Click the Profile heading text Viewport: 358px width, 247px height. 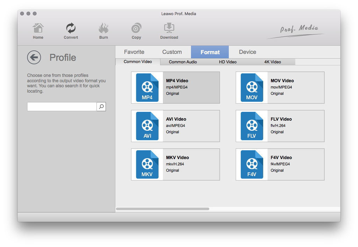coord(63,58)
